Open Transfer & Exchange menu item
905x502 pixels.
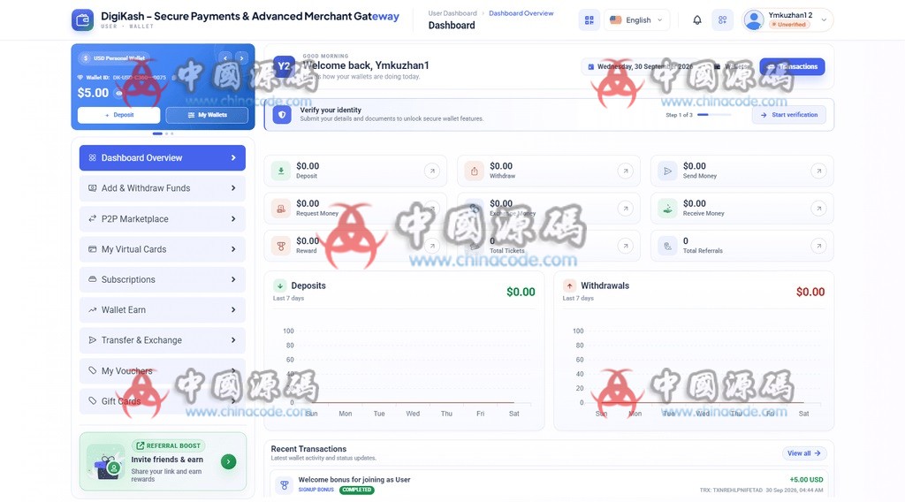163,340
